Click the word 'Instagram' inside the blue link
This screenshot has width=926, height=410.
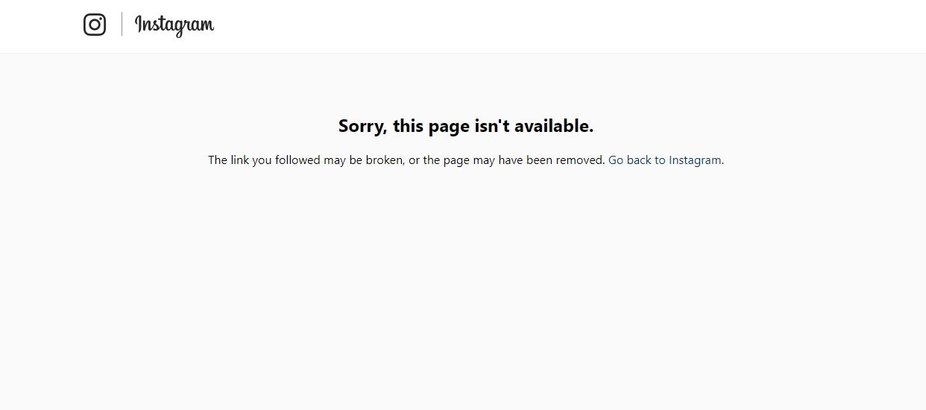click(695, 160)
